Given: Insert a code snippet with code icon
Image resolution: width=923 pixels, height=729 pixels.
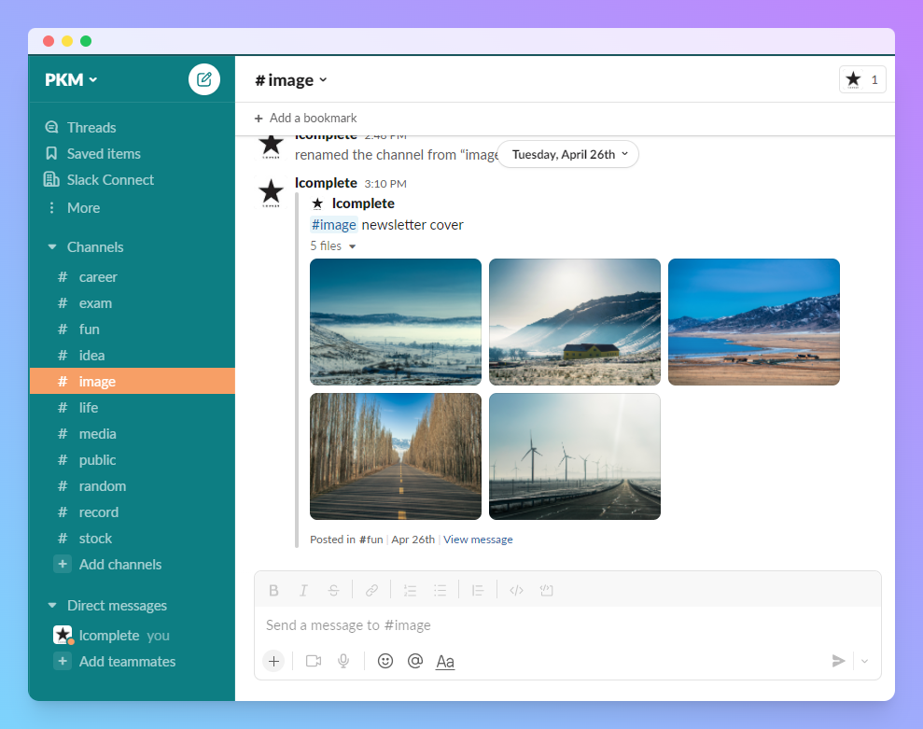Looking at the screenshot, I should (x=517, y=590).
